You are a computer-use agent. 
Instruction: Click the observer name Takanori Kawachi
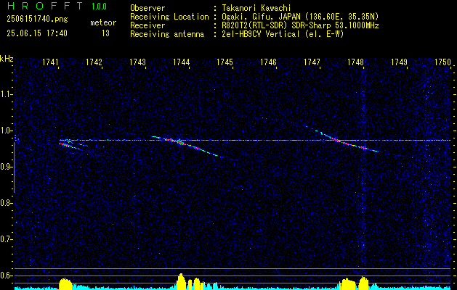[x=256, y=8]
